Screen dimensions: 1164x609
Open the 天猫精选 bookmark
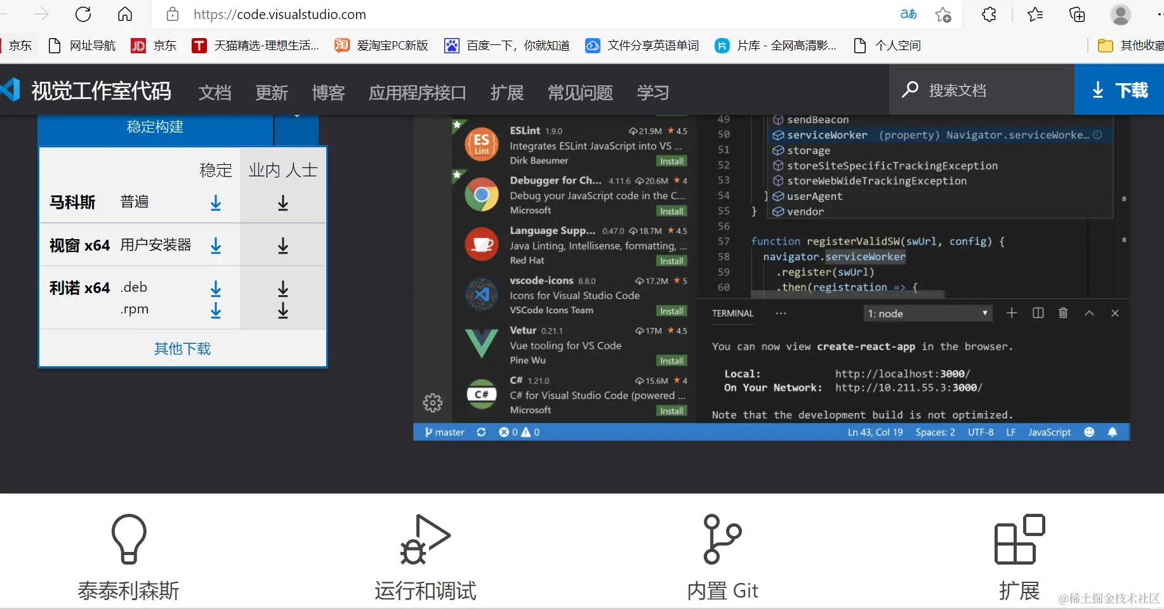pos(256,46)
